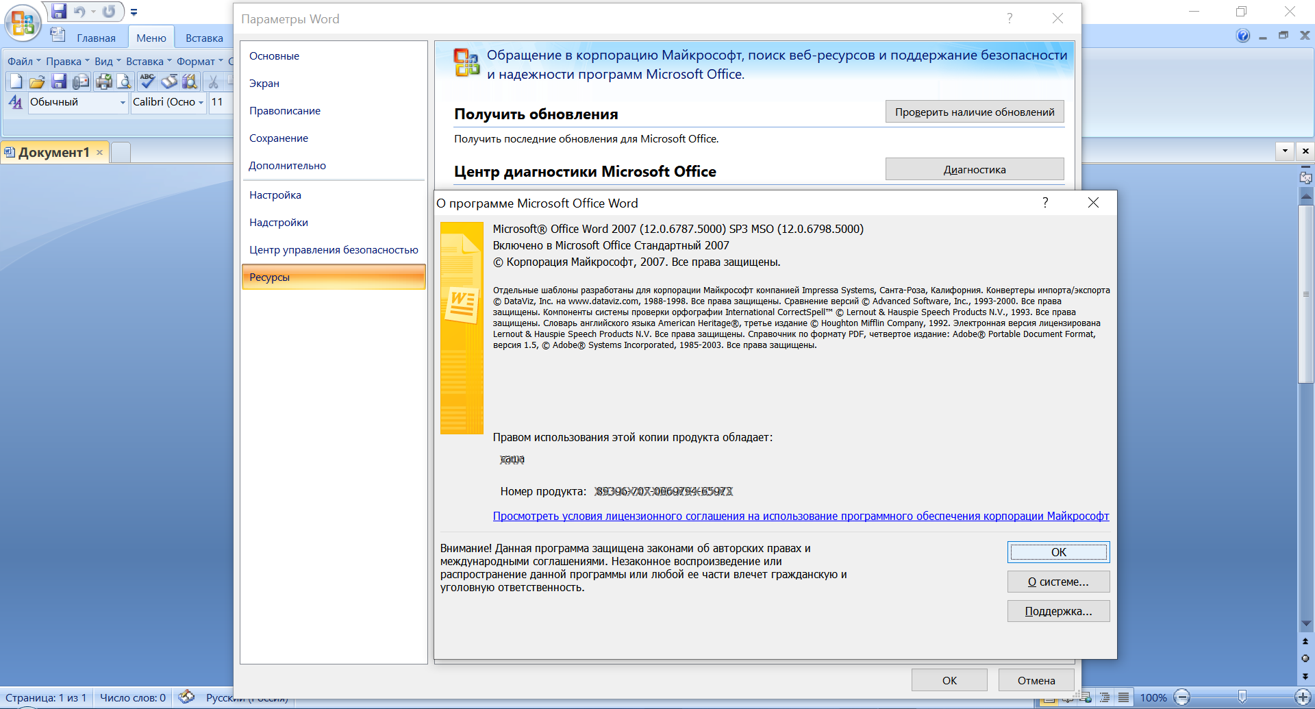1315x709 pixels.
Task: Open Центр управления безопасностью category
Action: point(334,250)
